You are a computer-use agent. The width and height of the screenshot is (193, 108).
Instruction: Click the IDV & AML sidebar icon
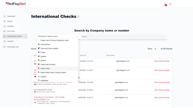click(x=4, y=31)
